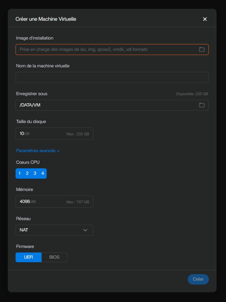The image size is (226, 302).
Task: Focus the Image d'installation input field
Action: (107, 50)
